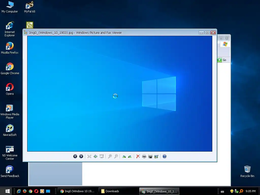Select Google Chrome desktop shortcut
The image size is (260, 195).
coord(10,69)
